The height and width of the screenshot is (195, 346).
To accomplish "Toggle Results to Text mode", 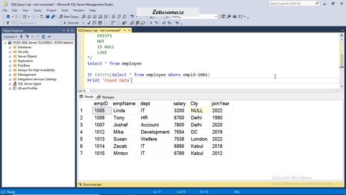I will pos(132,23).
